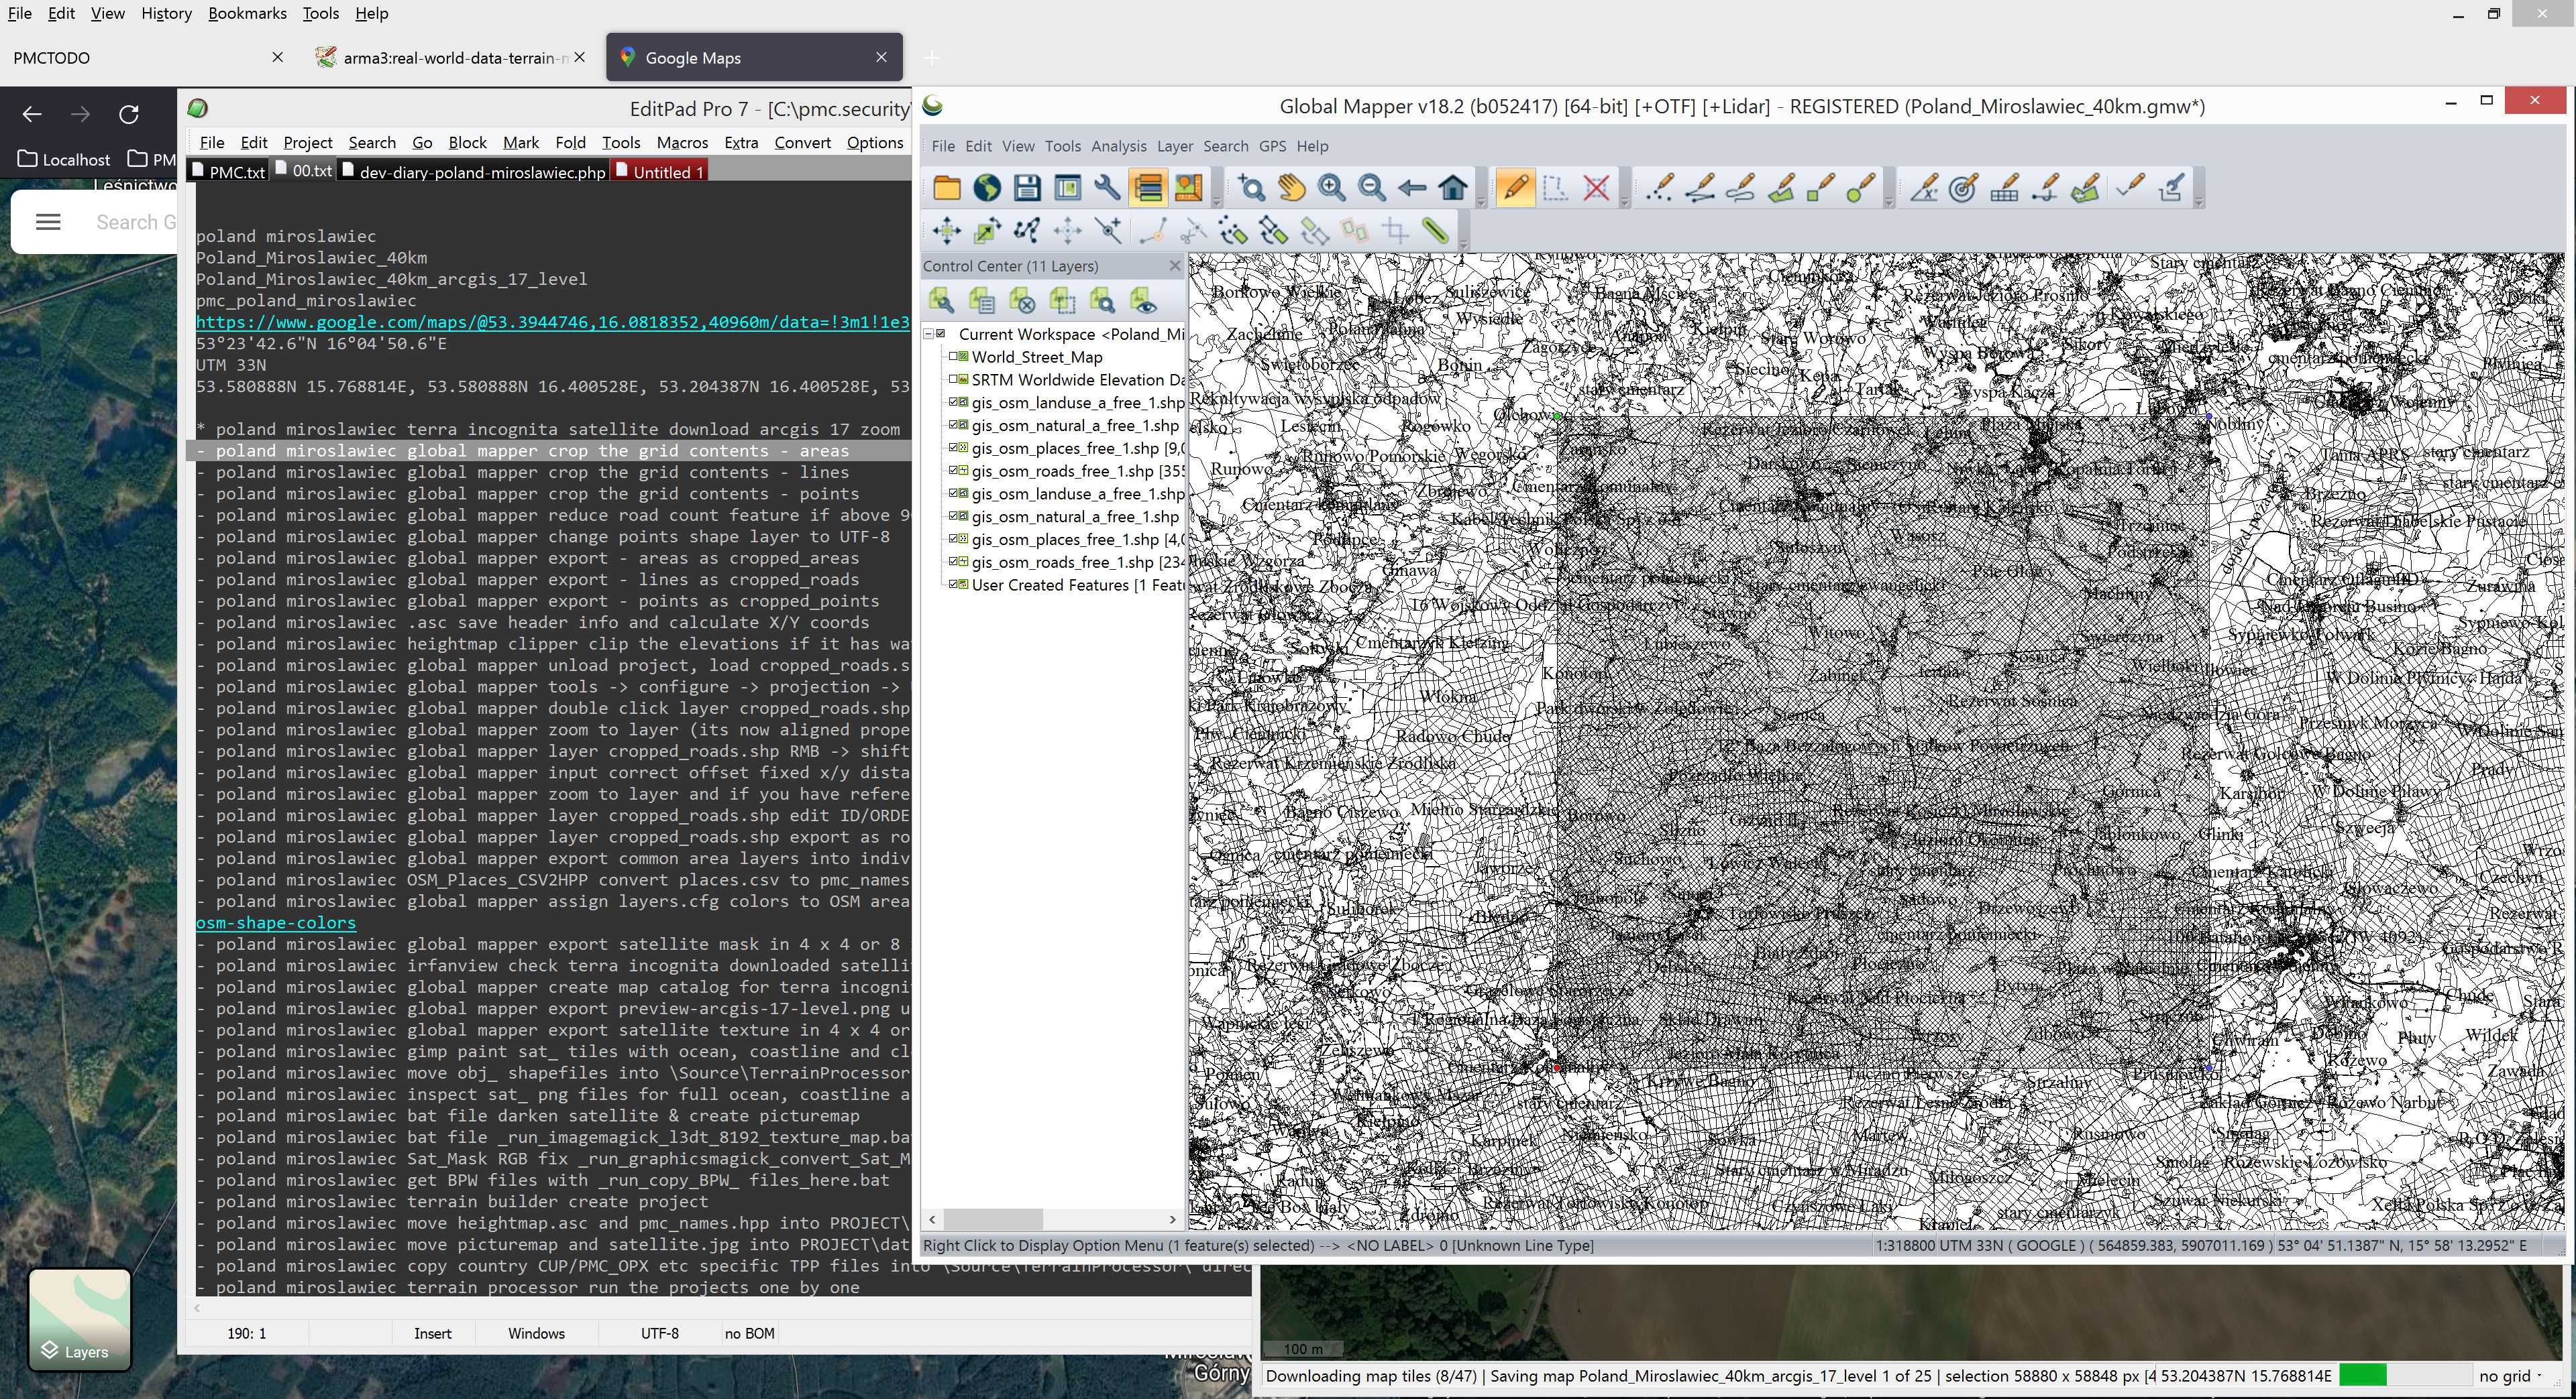Screen dimensions: 2576x1399
Task: Uncheck gis_osm_roads_free_1.shp [234 layer
Action: (954, 562)
